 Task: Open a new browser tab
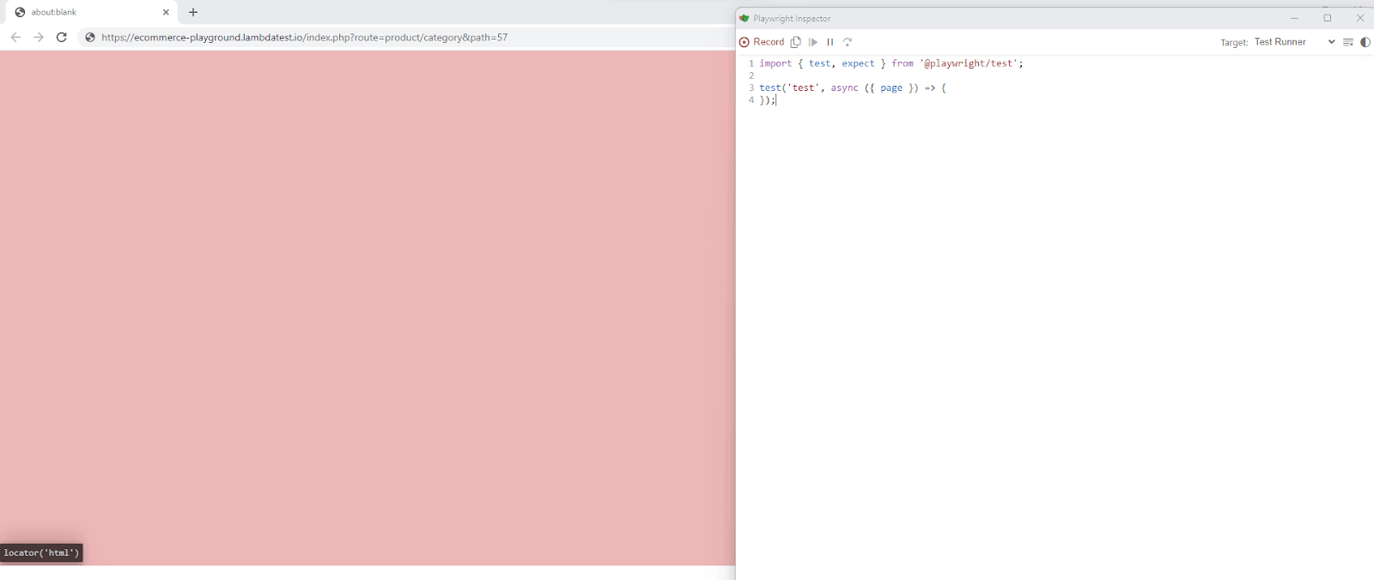click(x=193, y=12)
